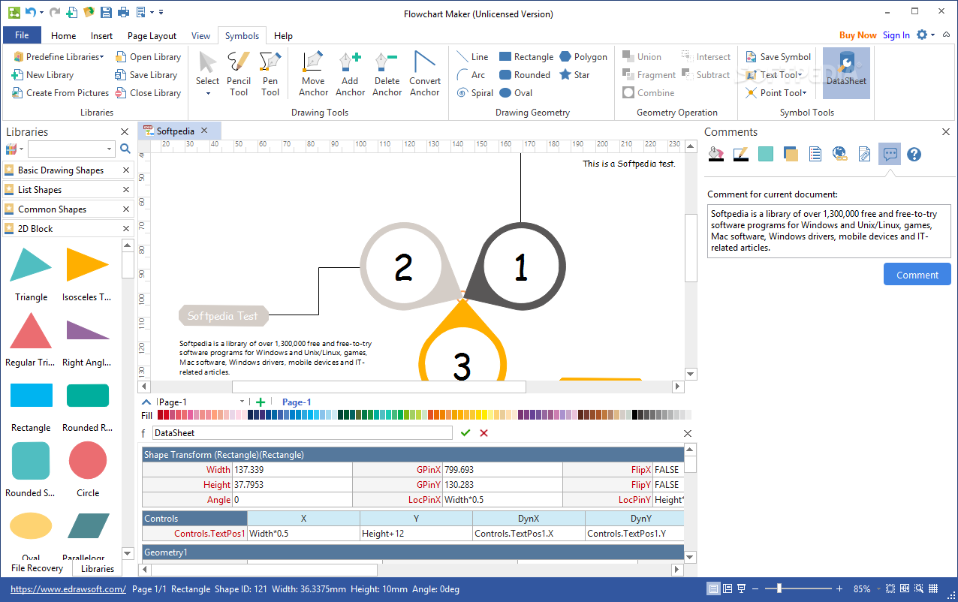Choose the Rectangle geometry tool
This screenshot has width=958, height=602.
coord(526,57)
